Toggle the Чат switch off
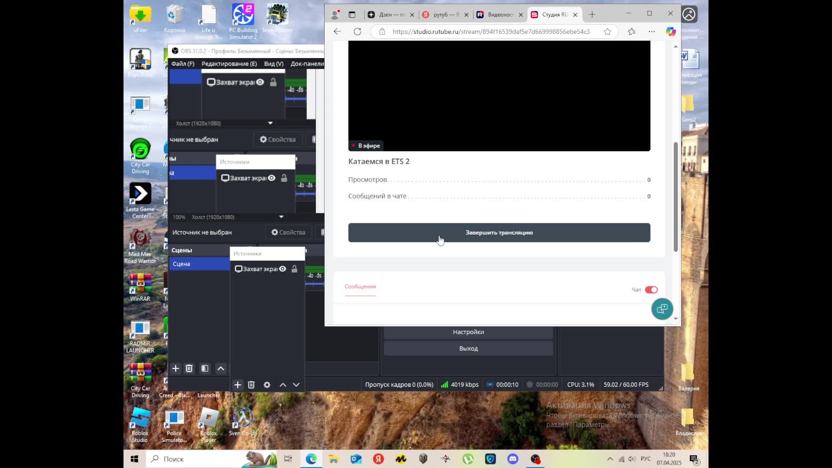Viewport: 832px width, 468px height. (x=651, y=290)
